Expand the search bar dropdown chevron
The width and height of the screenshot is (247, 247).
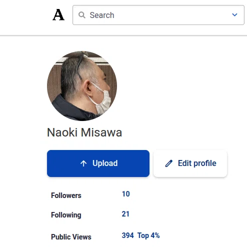tap(234, 15)
